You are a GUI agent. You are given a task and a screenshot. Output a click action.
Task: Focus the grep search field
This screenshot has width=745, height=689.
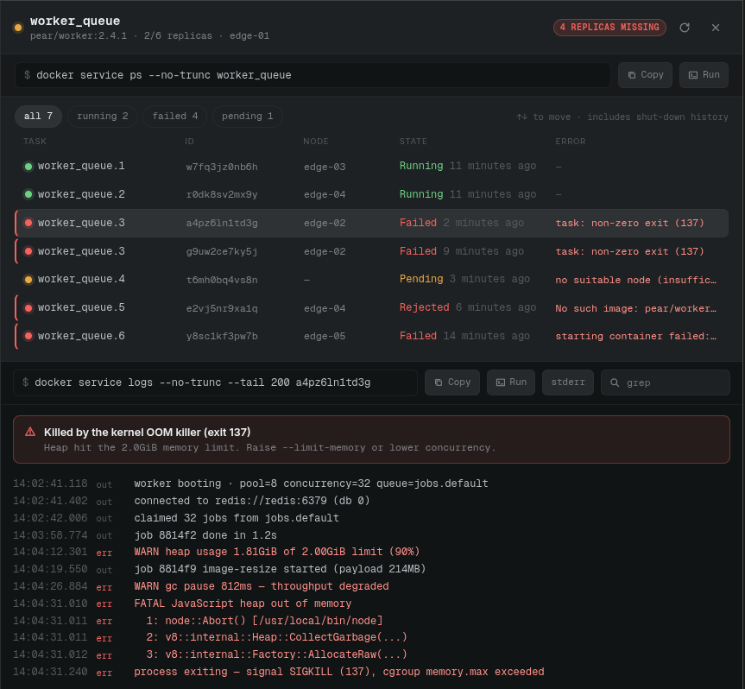pyautogui.click(x=666, y=382)
